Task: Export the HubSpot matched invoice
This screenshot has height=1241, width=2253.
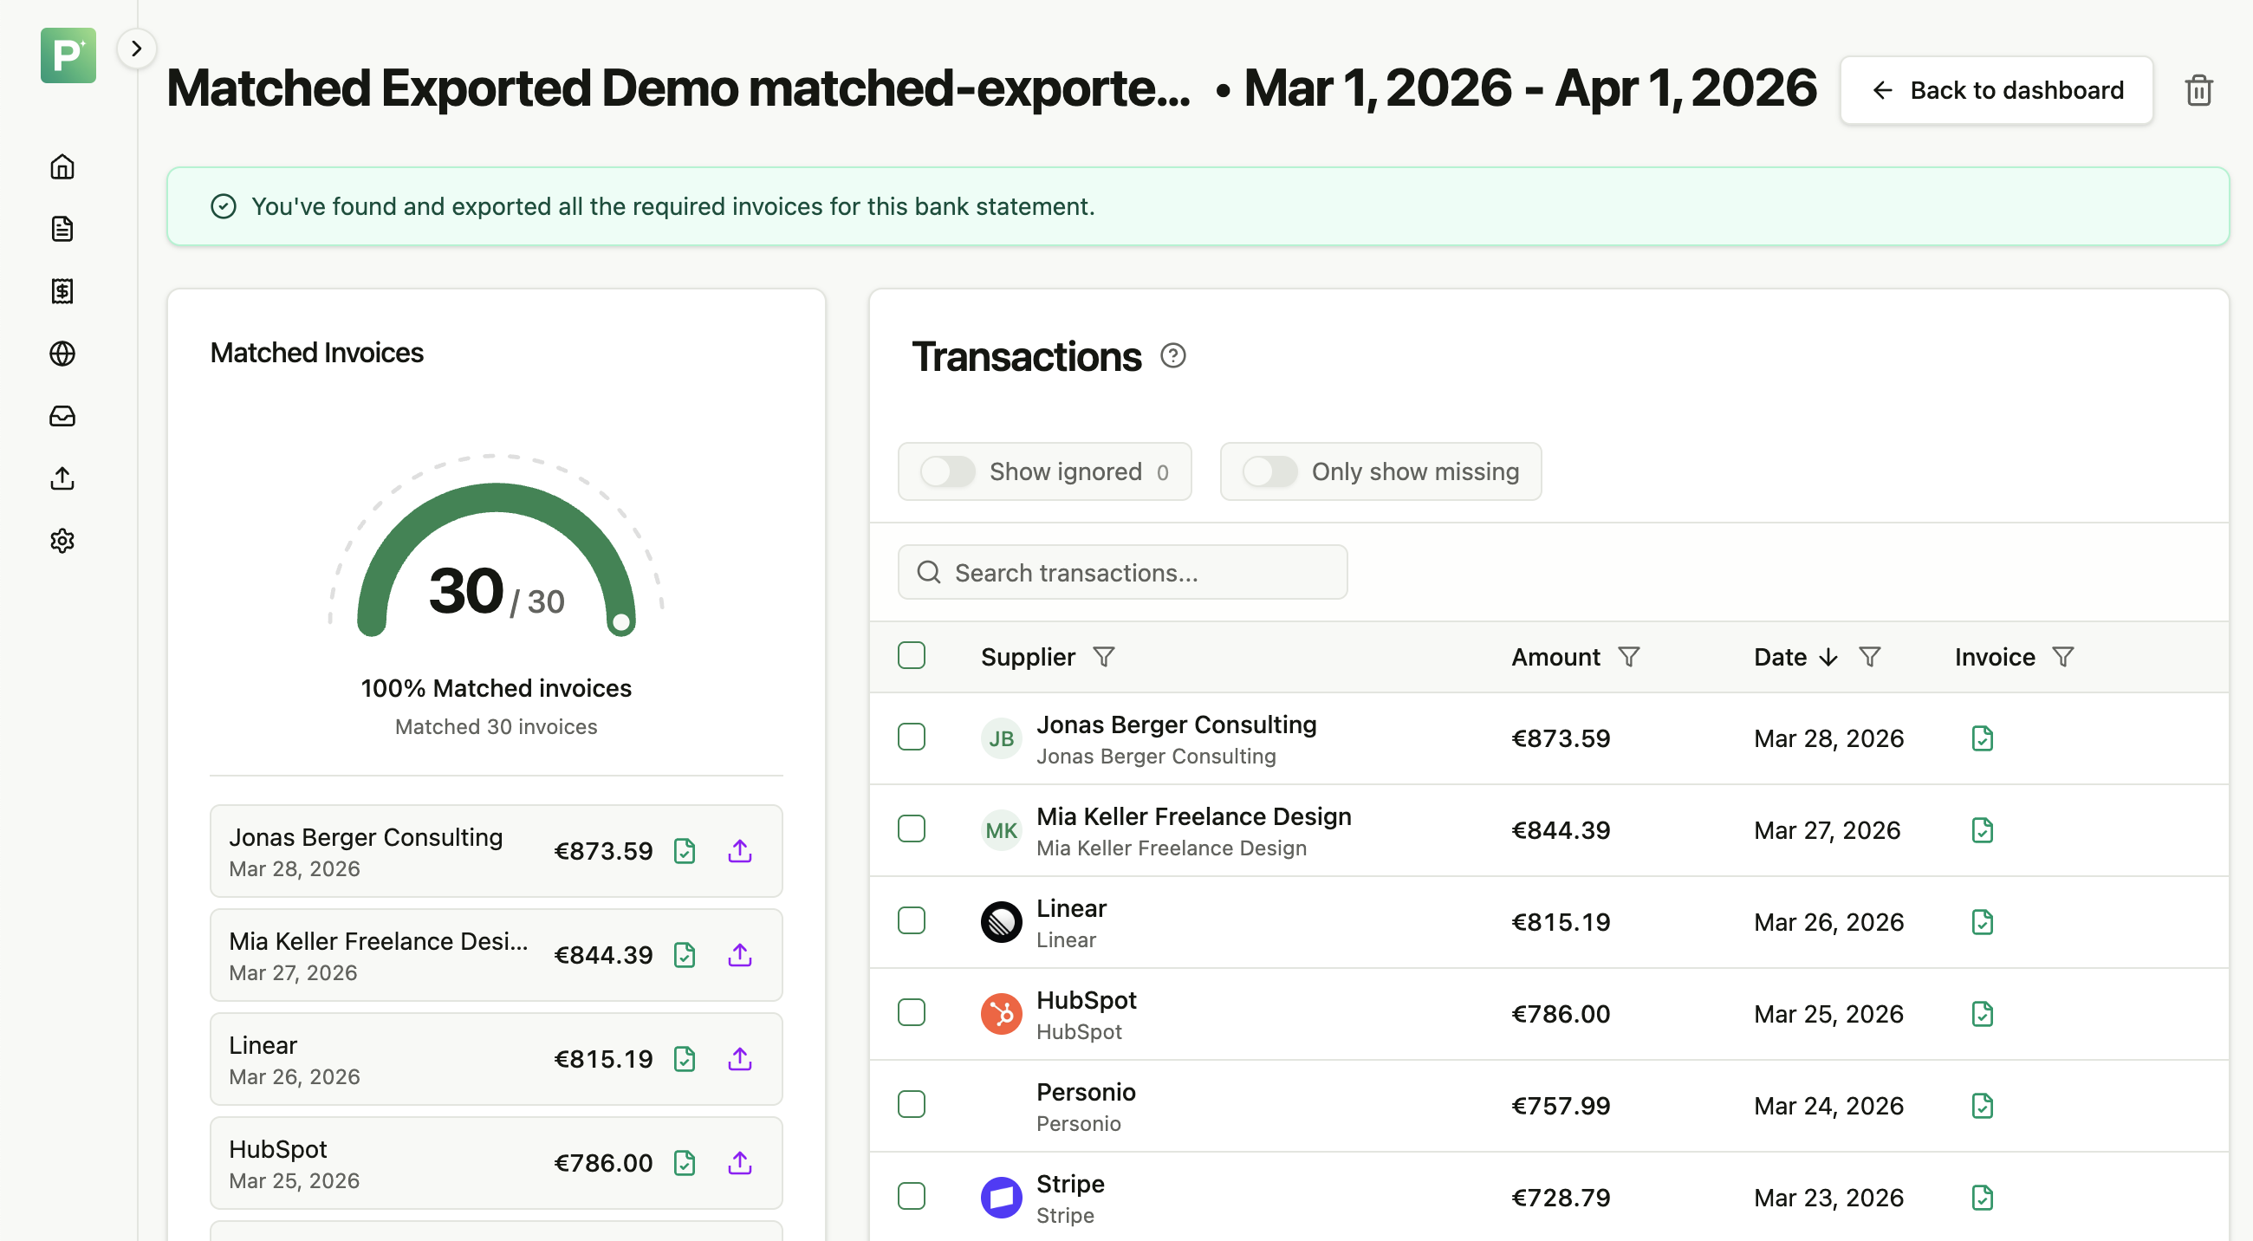Action: tap(740, 1163)
